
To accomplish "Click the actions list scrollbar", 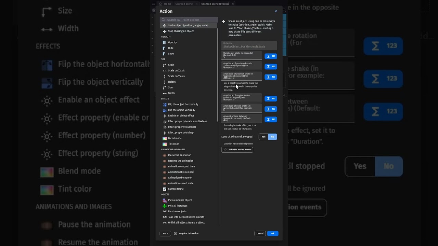I will click(x=218, y=75).
